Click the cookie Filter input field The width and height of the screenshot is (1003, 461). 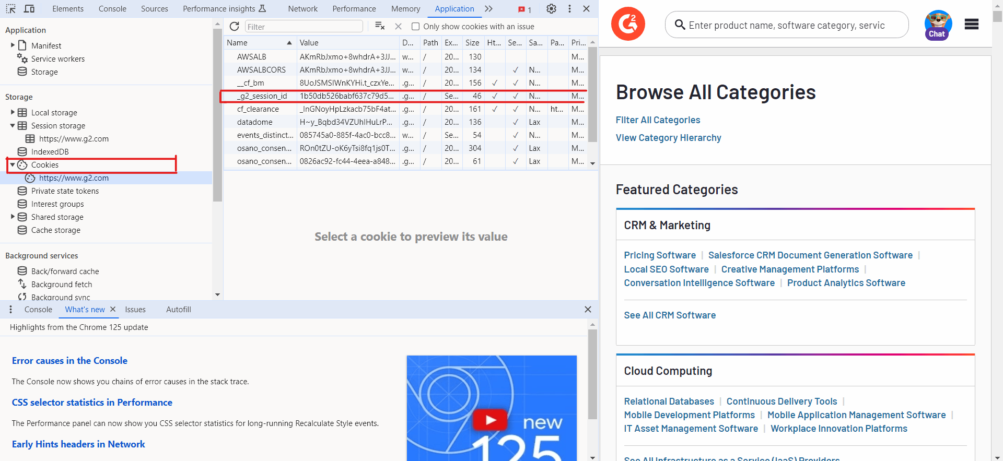pos(304,27)
